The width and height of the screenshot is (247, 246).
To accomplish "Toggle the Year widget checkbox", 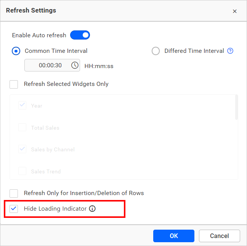I will pos(22,106).
